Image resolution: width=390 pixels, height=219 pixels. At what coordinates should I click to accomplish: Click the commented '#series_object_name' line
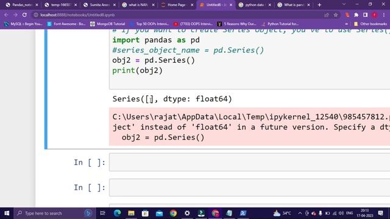point(188,50)
